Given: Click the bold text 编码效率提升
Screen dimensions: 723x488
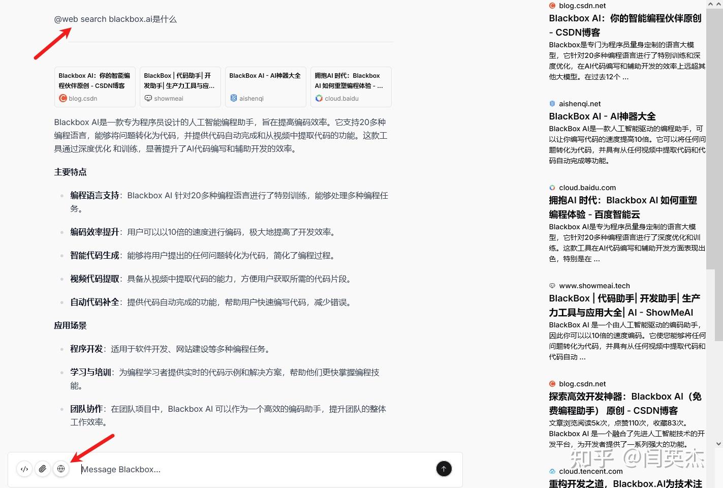Looking at the screenshot, I should pos(95,232).
